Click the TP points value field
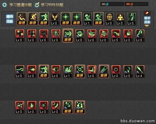This screenshot has width=156, height=124. [x=136, y=4]
